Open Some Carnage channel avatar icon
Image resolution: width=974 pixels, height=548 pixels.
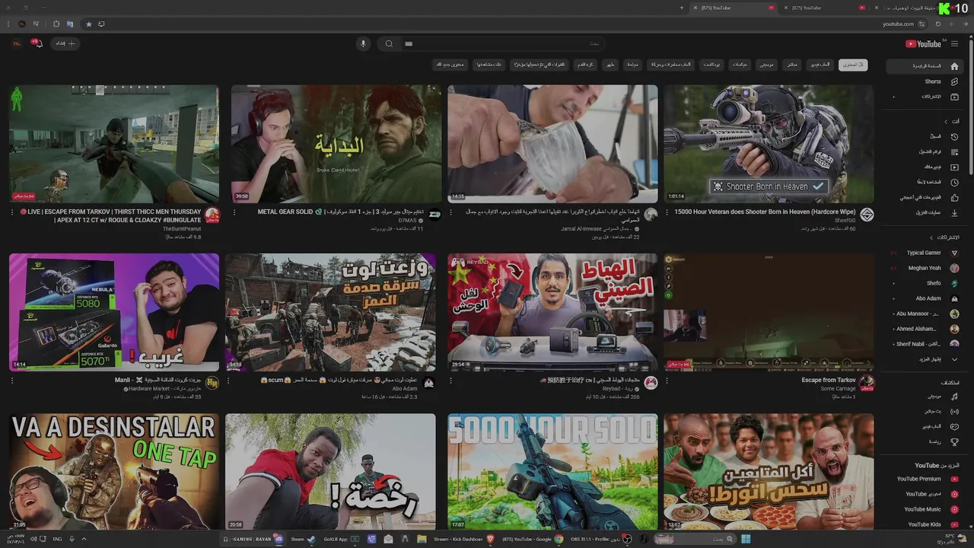click(866, 383)
